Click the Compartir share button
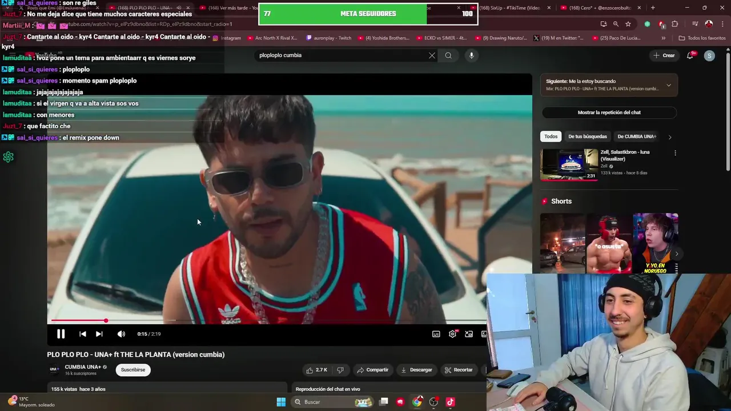This screenshot has height=411, width=731. (x=372, y=370)
